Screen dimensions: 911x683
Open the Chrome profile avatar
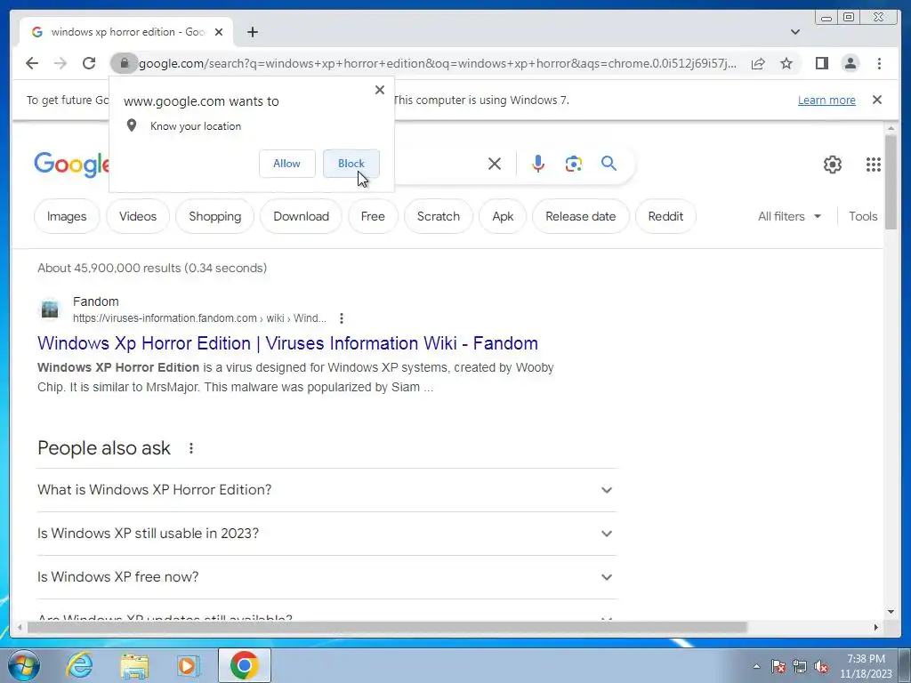point(851,63)
